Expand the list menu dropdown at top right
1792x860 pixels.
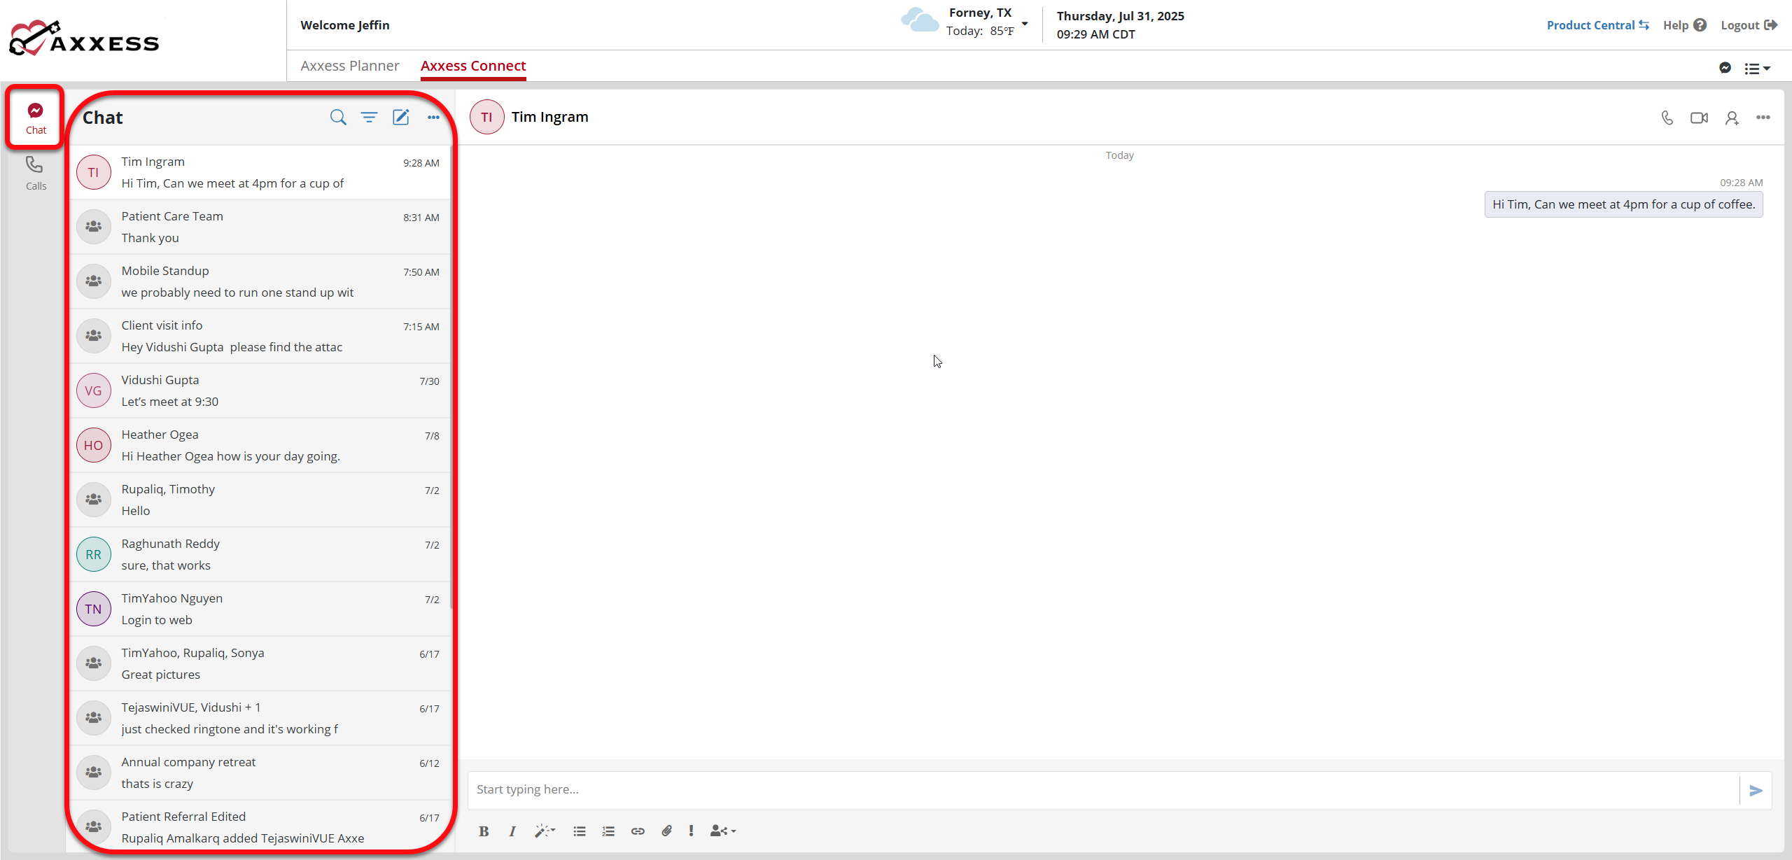[1757, 68]
